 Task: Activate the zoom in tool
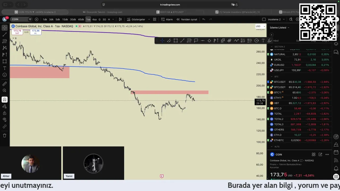pos(5,90)
